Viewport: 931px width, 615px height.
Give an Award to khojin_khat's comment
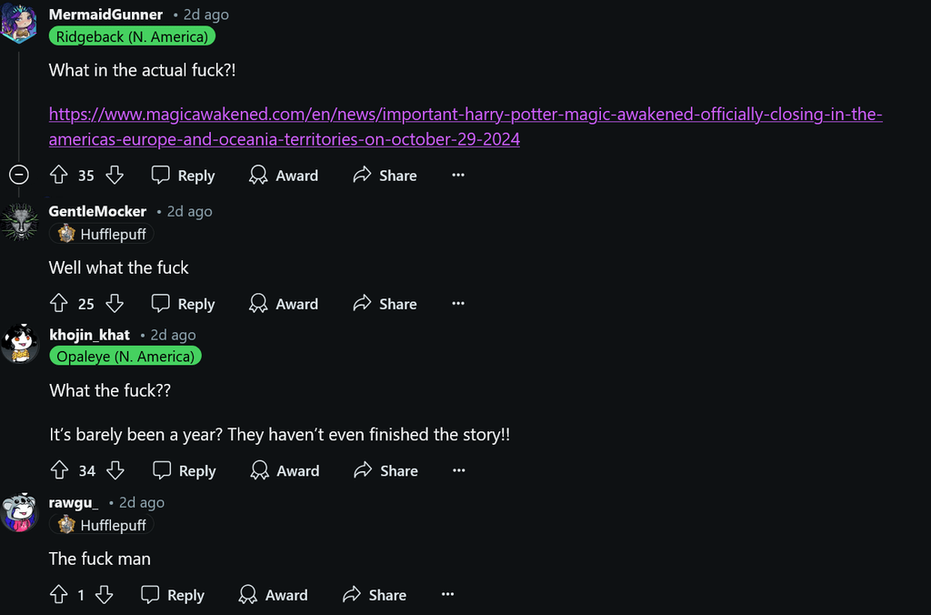coord(285,470)
